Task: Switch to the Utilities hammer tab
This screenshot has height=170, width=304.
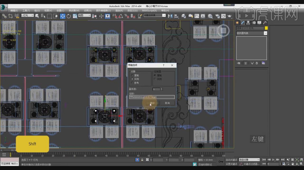Action: pyautogui.click(x=265, y=23)
